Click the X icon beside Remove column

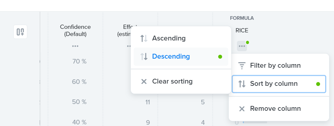pos(242,109)
